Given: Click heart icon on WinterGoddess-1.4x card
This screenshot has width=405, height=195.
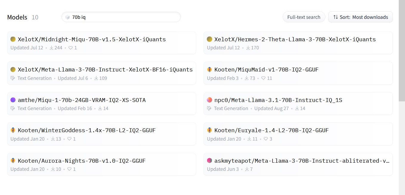Looking at the screenshot, I should click(x=70, y=139).
